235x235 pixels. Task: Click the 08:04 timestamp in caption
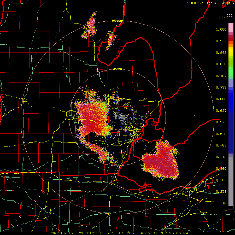[182, 233]
